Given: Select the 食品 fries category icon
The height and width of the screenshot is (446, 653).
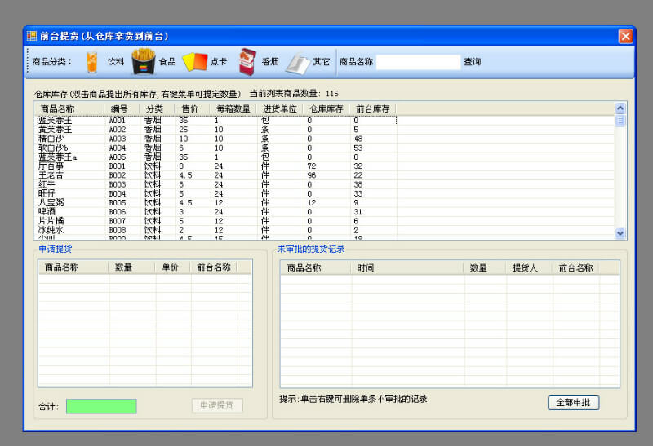Looking at the screenshot, I should pos(144,61).
